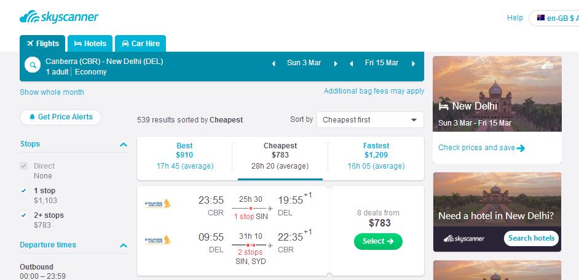The height and width of the screenshot is (280, 579).
Task: Switch to the Hotels tab
Action: (90, 43)
